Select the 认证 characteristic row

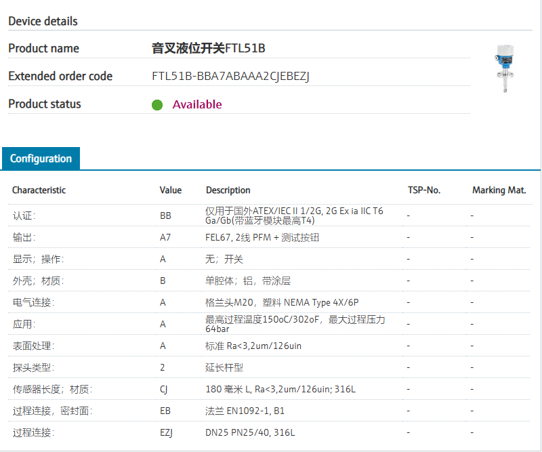click(24, 216)
